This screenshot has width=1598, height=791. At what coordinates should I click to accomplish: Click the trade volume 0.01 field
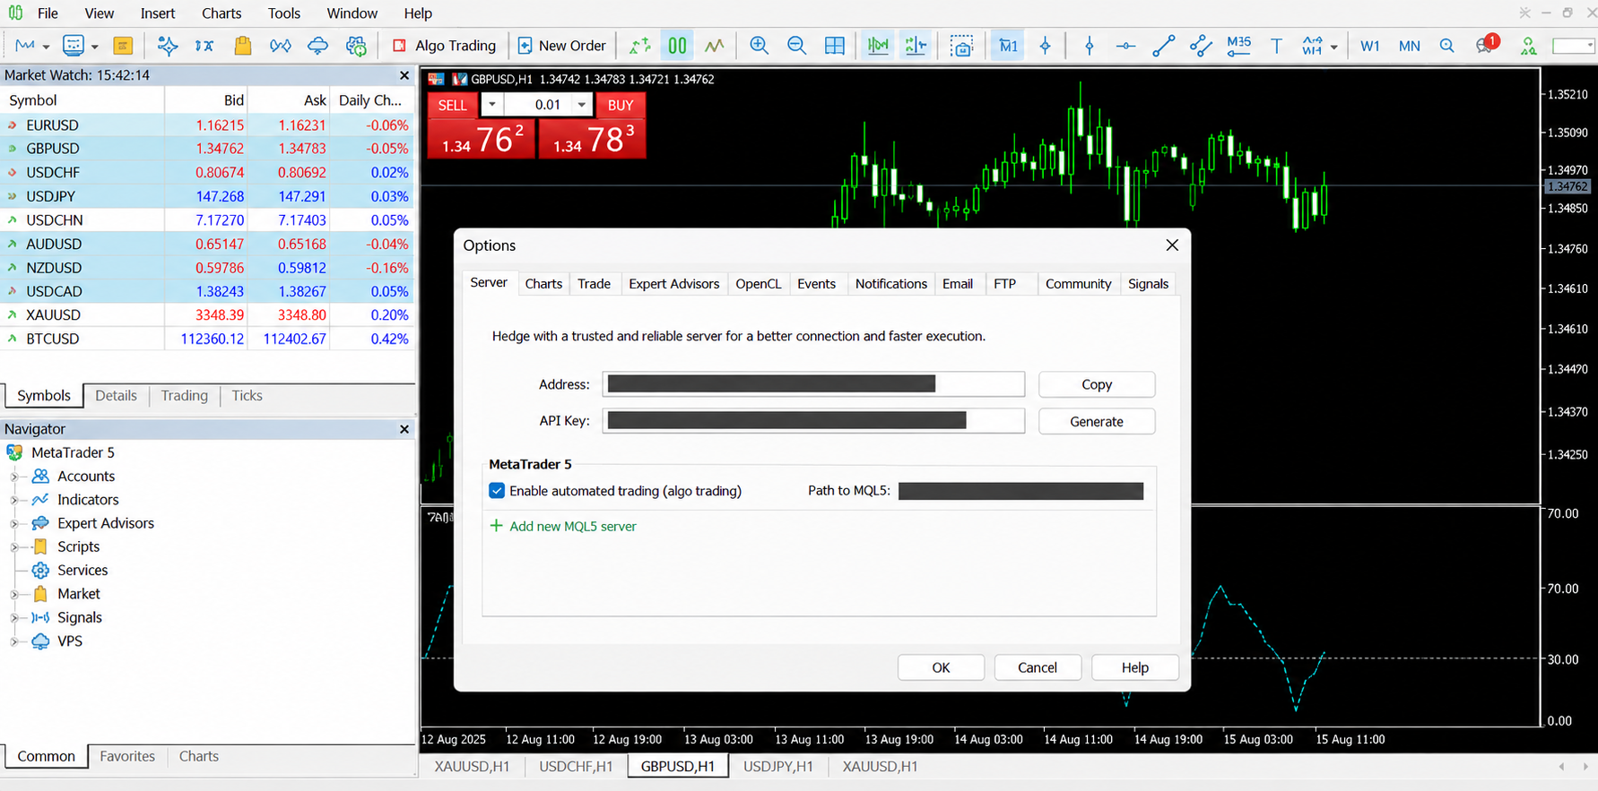coord(537,105)
